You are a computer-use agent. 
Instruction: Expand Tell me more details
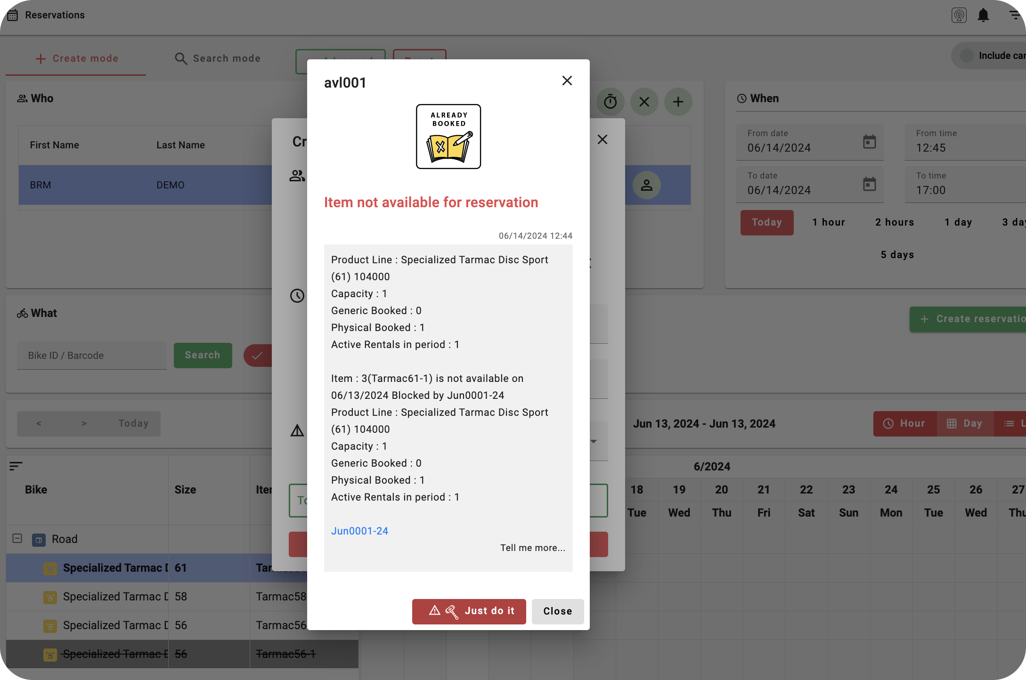click(x=532, y=548)
